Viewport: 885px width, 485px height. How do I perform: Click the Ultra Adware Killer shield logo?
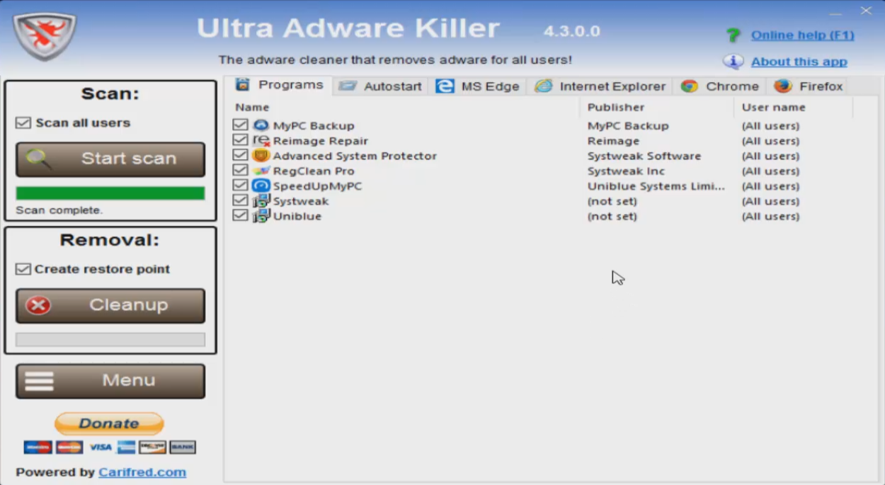[44, 35]
